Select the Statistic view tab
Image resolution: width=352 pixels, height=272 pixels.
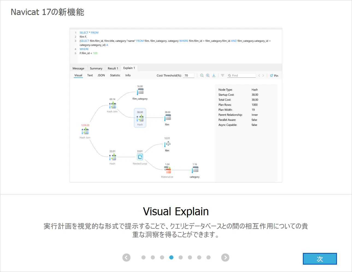(x=115, y=75)
